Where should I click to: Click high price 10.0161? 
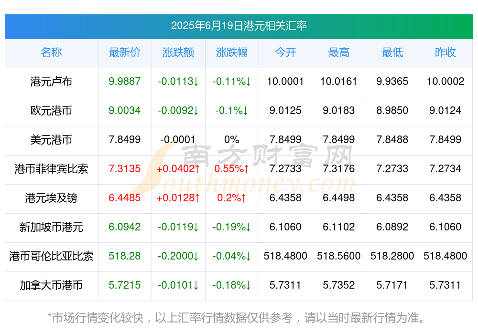point(339,82)
